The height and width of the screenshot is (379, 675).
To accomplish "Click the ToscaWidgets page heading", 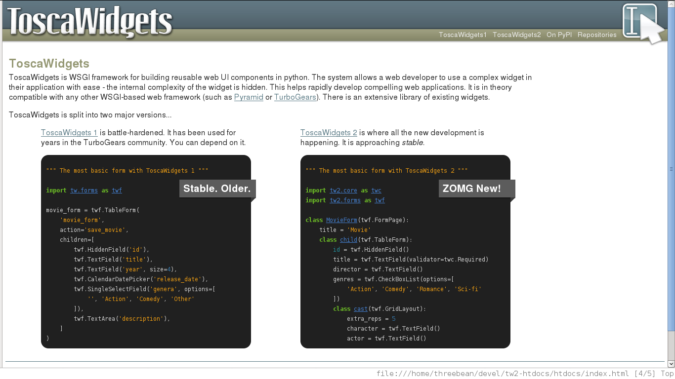I will [49, 64].
